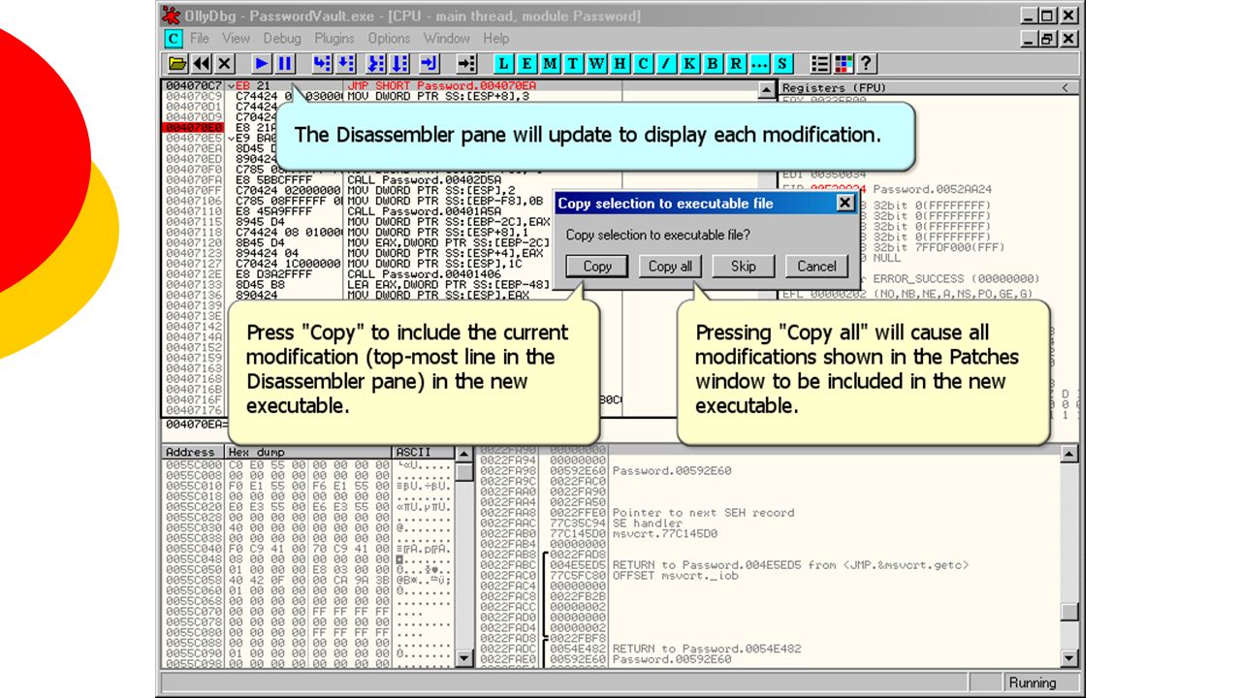The height and width of the screenshot is (698, 1241).
Task: Open the Help menu
Action: tap(496, 39)
